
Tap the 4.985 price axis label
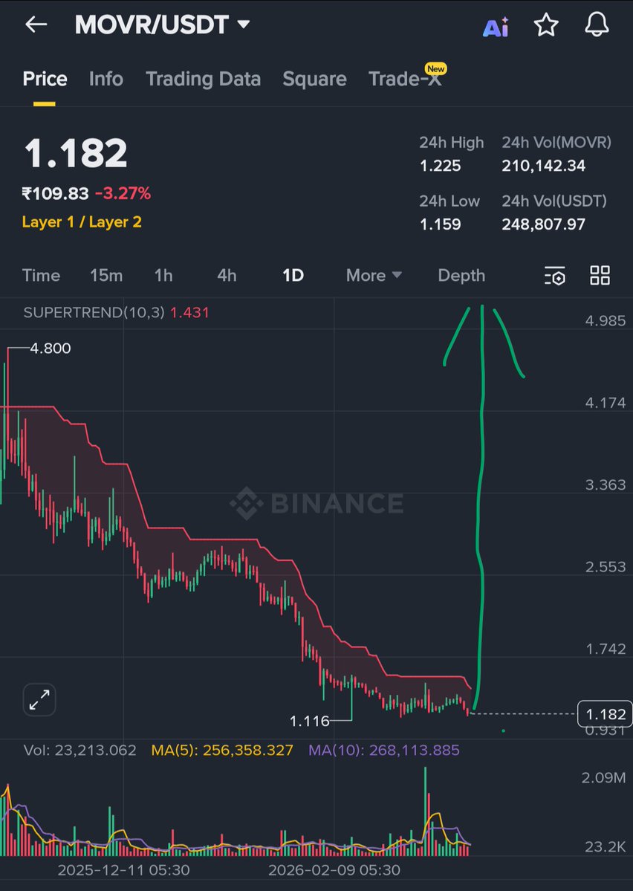[606, 320]
